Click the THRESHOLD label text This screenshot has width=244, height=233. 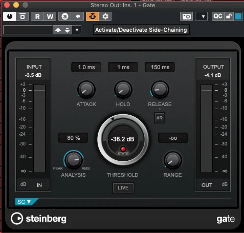click(123, 175)
